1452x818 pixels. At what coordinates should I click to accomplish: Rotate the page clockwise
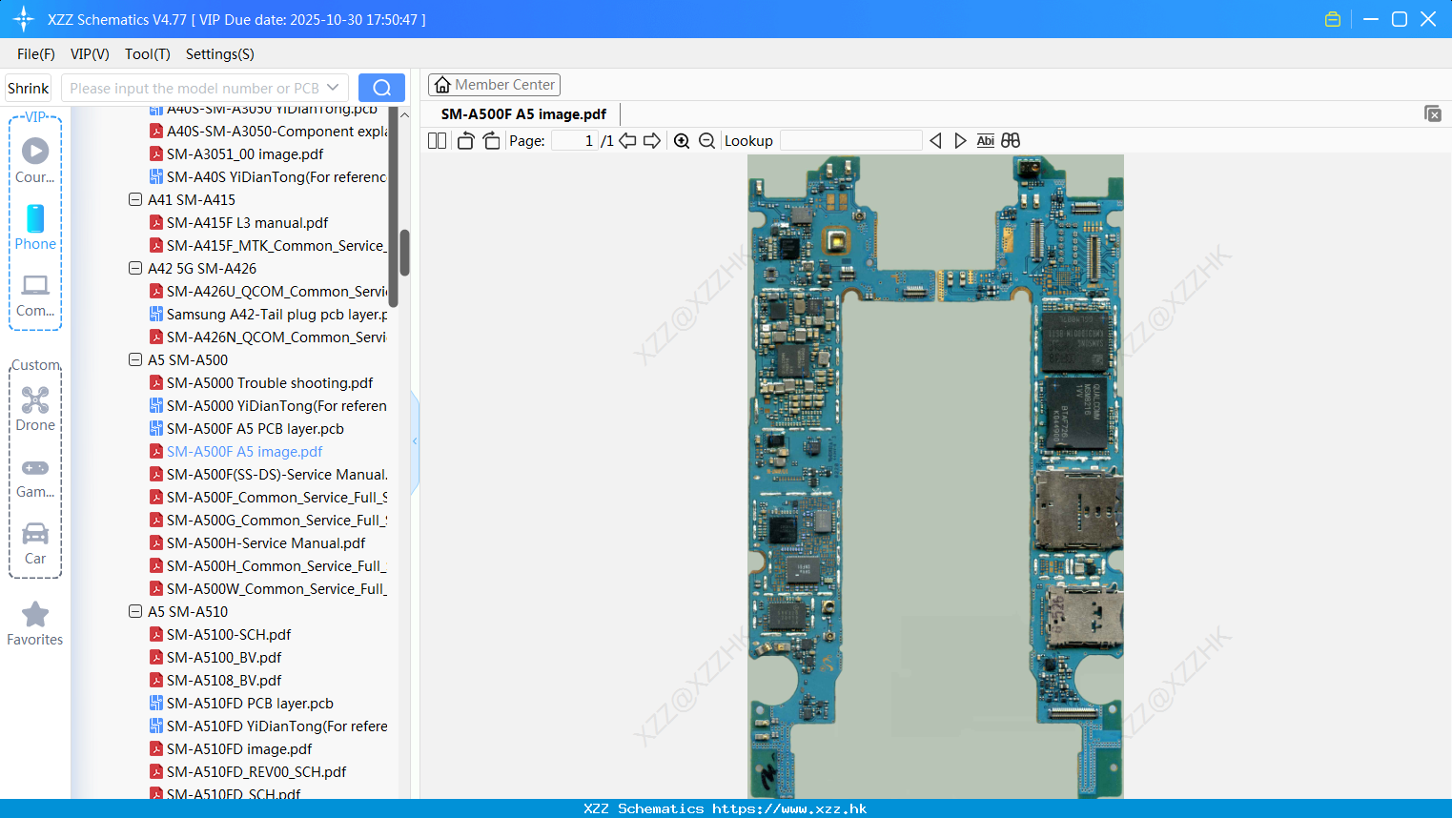pos(491,141)
